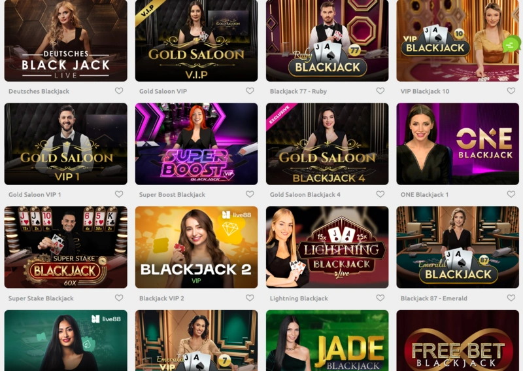Mark VIP Blackjack 10 as favorite
The height and width of the screenshot is (371, 523).
pos(511,91)
